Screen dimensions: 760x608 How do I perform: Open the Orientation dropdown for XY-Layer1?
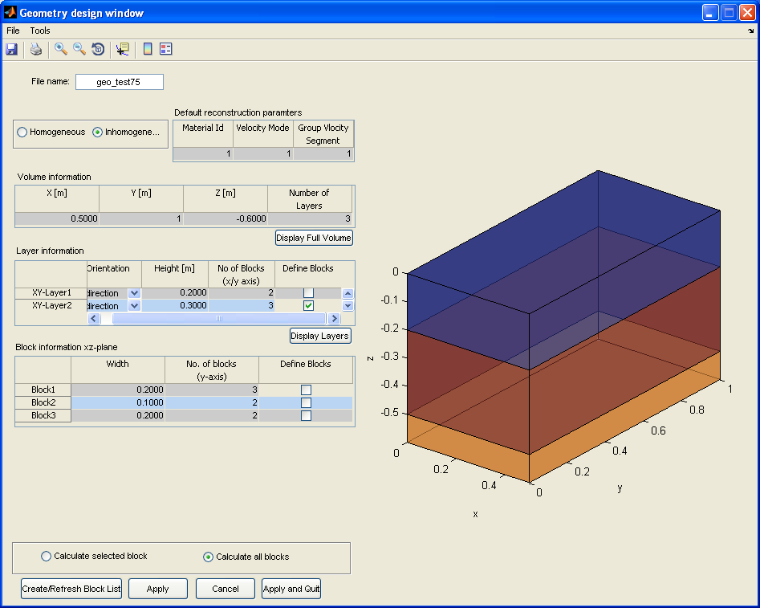coord(134,293)
